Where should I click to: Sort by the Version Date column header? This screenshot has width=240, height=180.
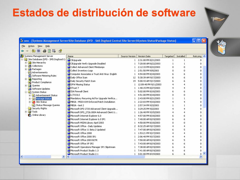point(149,56)
